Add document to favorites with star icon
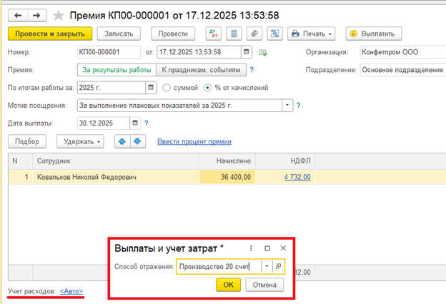 [59, 15]
